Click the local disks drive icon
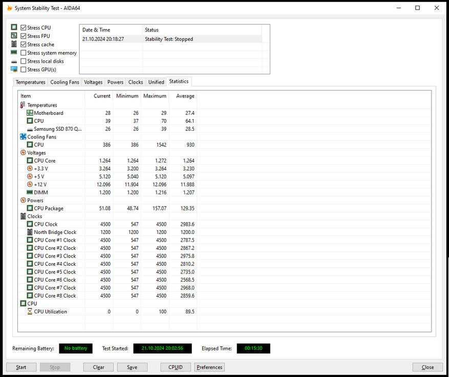Screen dimensions: 449x377 pos(14,62)
